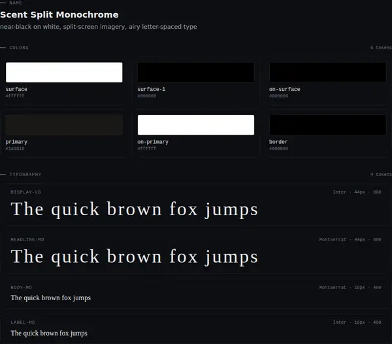Click the on-primary token name label
Viewport: 392px width, 344px height.
click(153, 142)
